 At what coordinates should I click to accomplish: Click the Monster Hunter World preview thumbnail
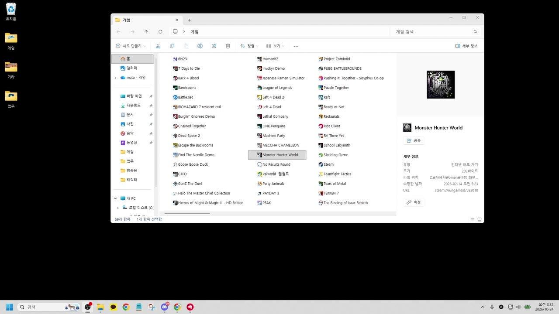click(441, 85)
